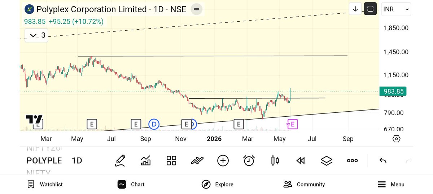Click the 1,450.00 price axis label
Image resolution: width=433 pixels, height=194 pixels.
click(x=396, y=52)
